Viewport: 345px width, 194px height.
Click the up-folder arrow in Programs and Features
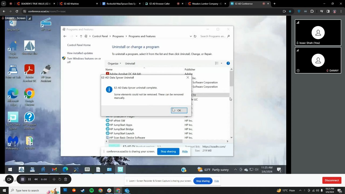click(81, 36)
